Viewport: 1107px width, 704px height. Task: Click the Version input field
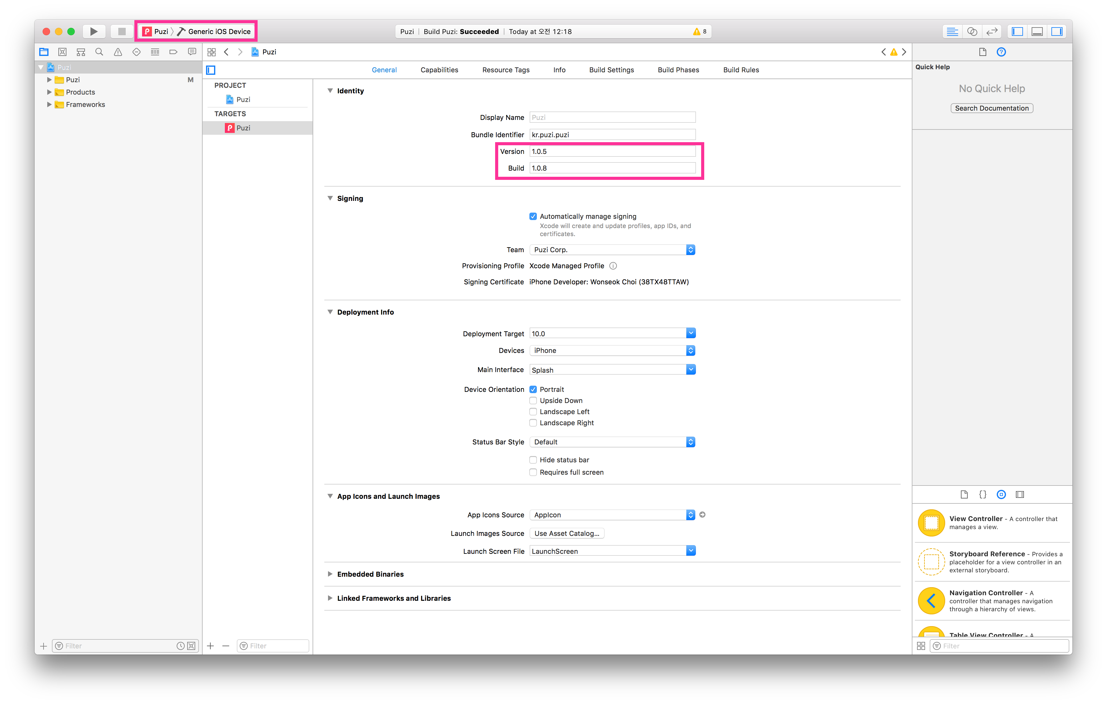coord(612,151)
